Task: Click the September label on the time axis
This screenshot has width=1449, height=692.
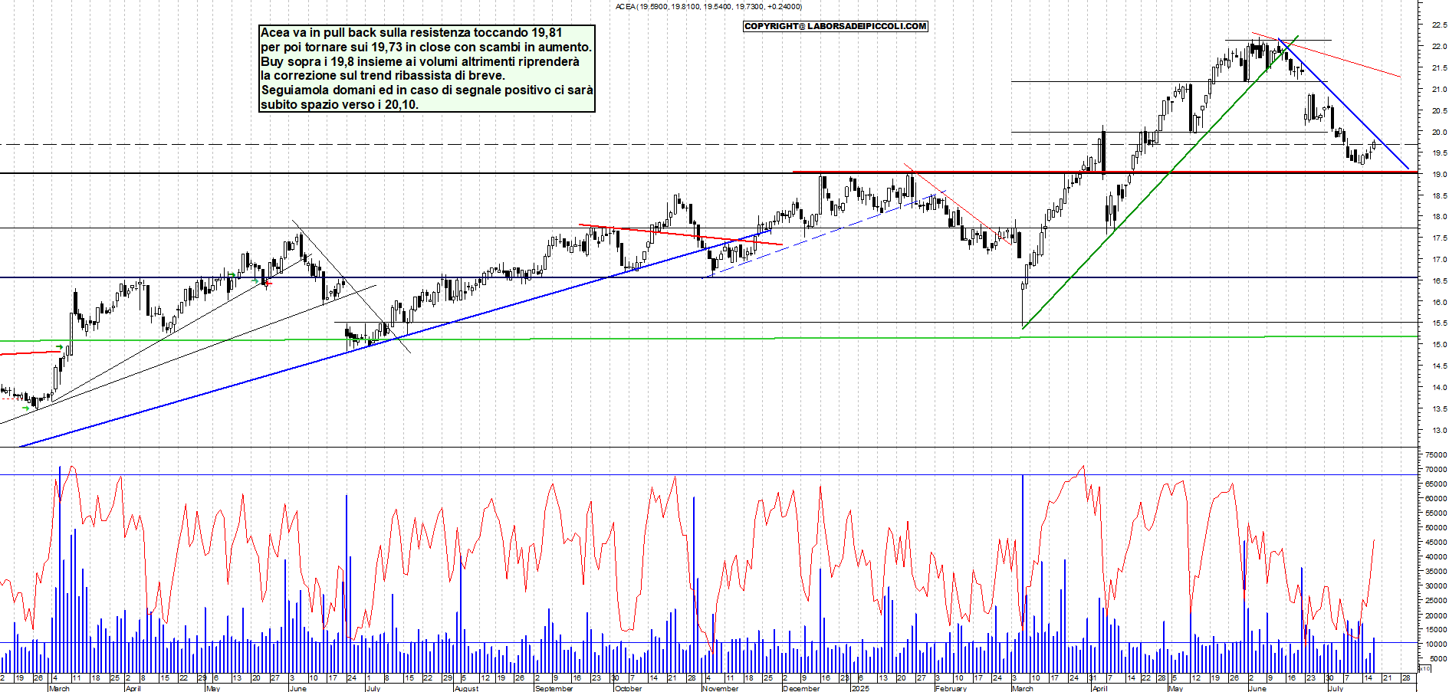Action: [x=554, y=688]
